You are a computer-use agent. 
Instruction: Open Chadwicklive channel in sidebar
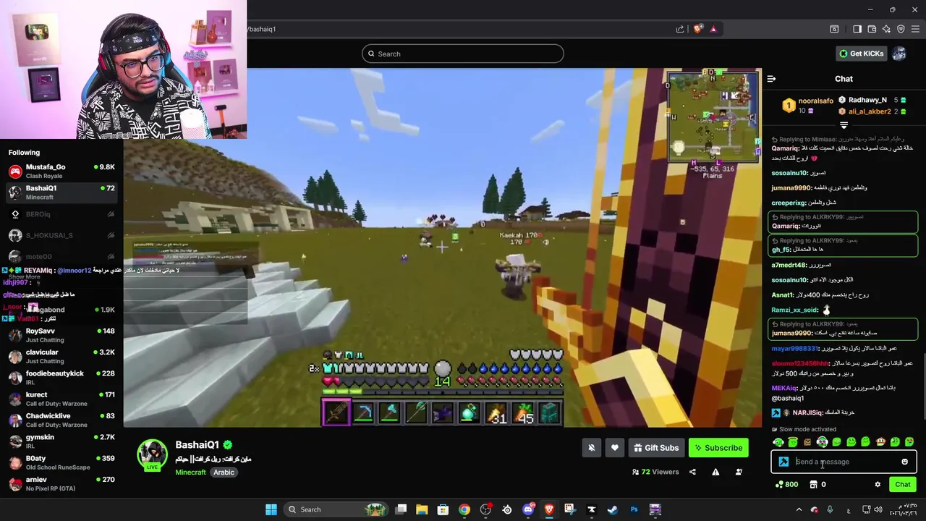pyautogui.click(x=61, y=420)
